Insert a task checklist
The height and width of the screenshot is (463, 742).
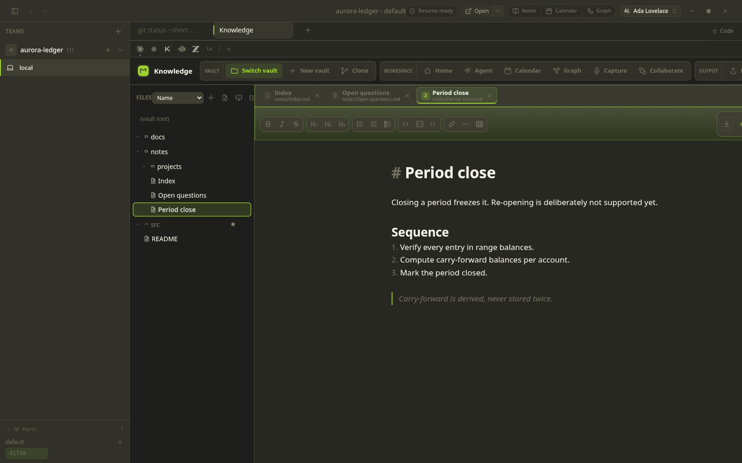pos(388,124)
